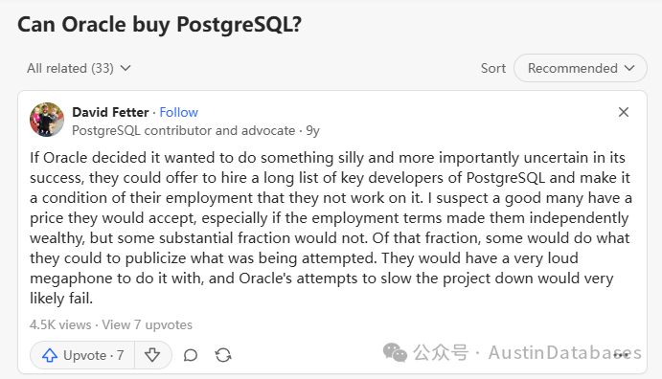The width and height of the screenshot is (662, 379).
Task: Follow David Fetter
Action: point(178,112)
